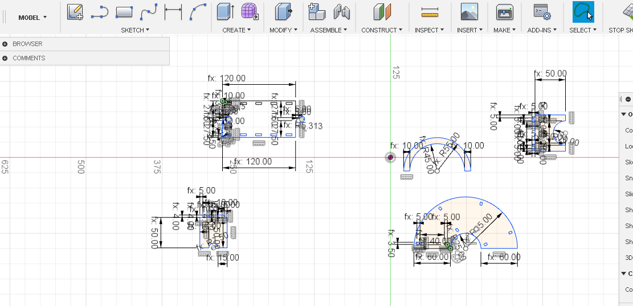Activate the Sketch Dimension tool

(173, 12)
